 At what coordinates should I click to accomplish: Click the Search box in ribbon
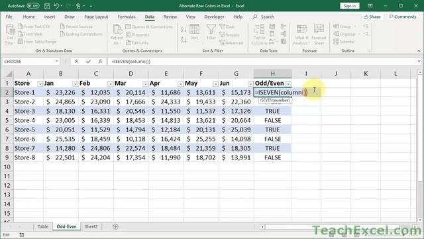point(264,17)
